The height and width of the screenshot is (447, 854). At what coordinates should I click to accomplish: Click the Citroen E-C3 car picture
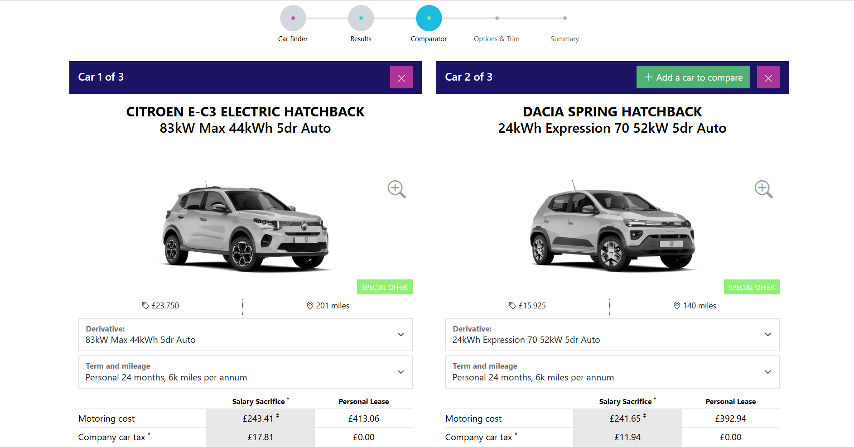(x=245, y=225)
